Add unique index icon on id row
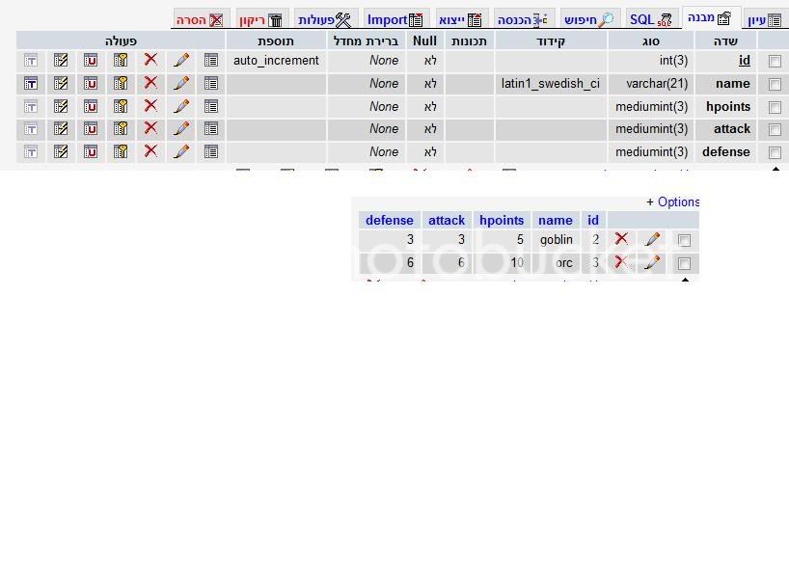The image size is (789, 564). 91,61
